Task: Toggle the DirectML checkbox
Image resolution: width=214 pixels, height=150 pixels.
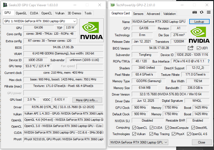Action: tap(193, 128)
